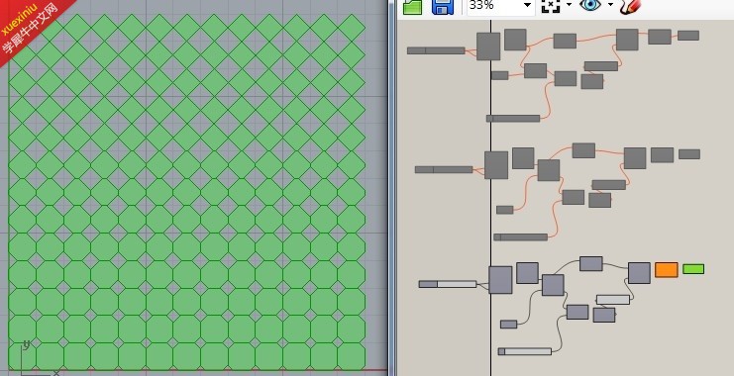734x376 pixels.
Task: Click the vertical divider between viewport and canvas
Action: tap(392, 188)
